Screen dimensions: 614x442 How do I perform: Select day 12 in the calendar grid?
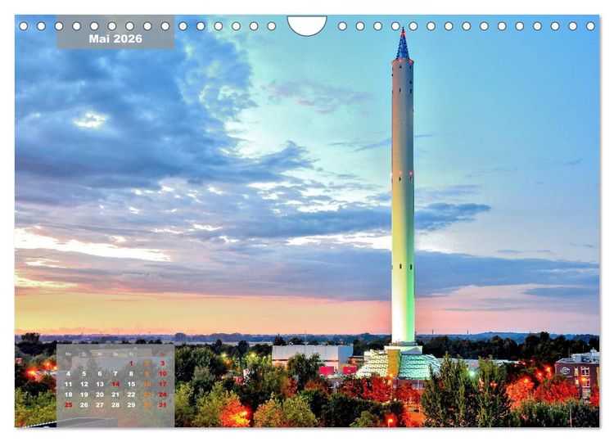pos(84,385)
